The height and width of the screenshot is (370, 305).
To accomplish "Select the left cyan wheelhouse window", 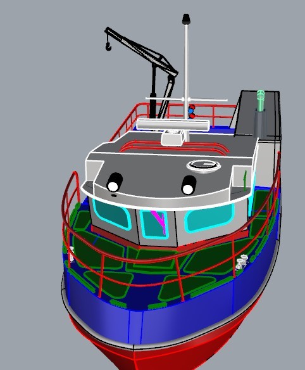I will (x=111, y=214).
